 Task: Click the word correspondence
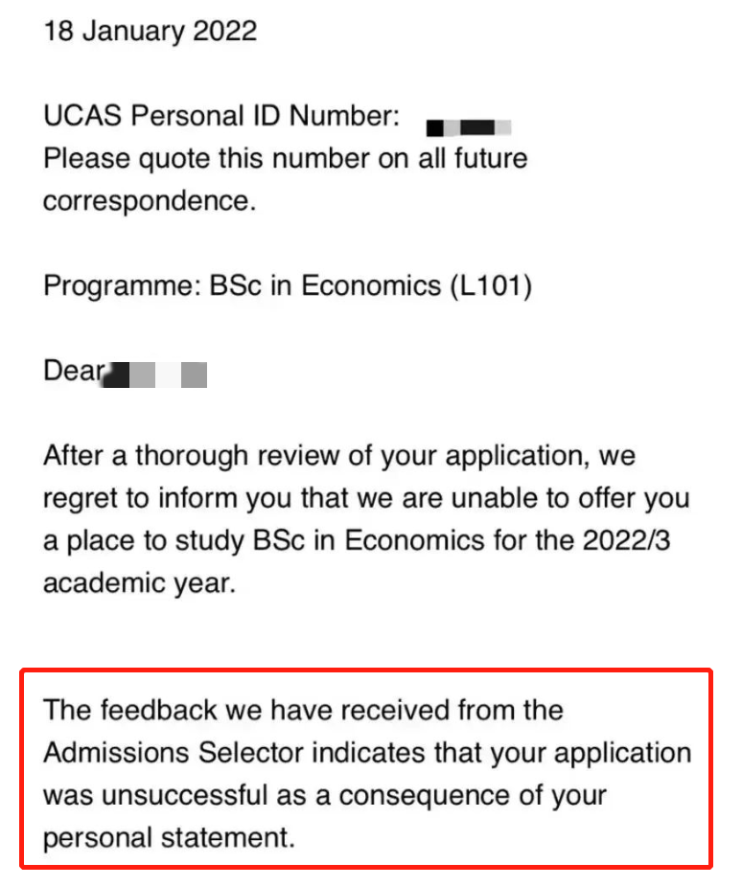coord(150,201)
